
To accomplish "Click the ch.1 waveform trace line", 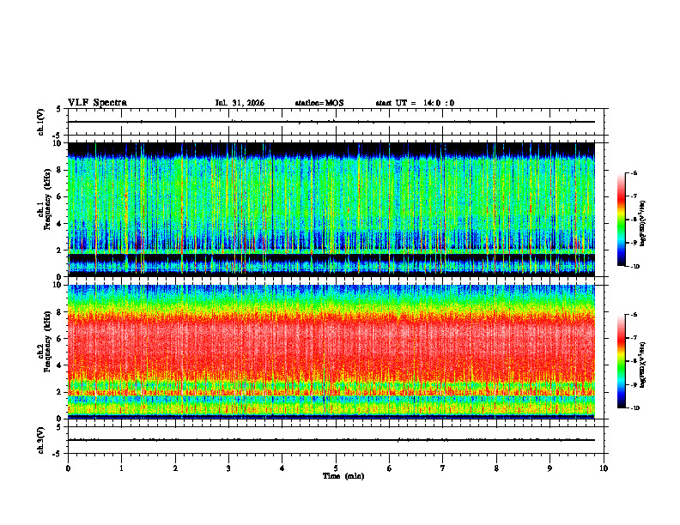I will 331,122.
